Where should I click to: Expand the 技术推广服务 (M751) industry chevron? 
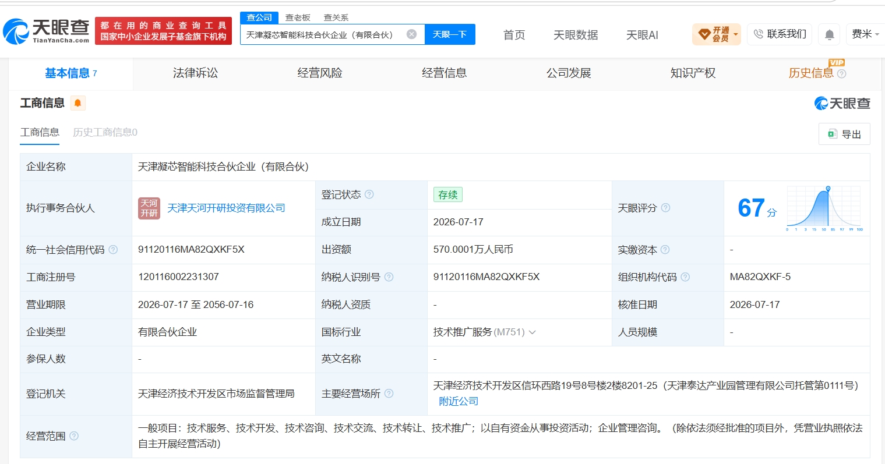tap(532, 332)
